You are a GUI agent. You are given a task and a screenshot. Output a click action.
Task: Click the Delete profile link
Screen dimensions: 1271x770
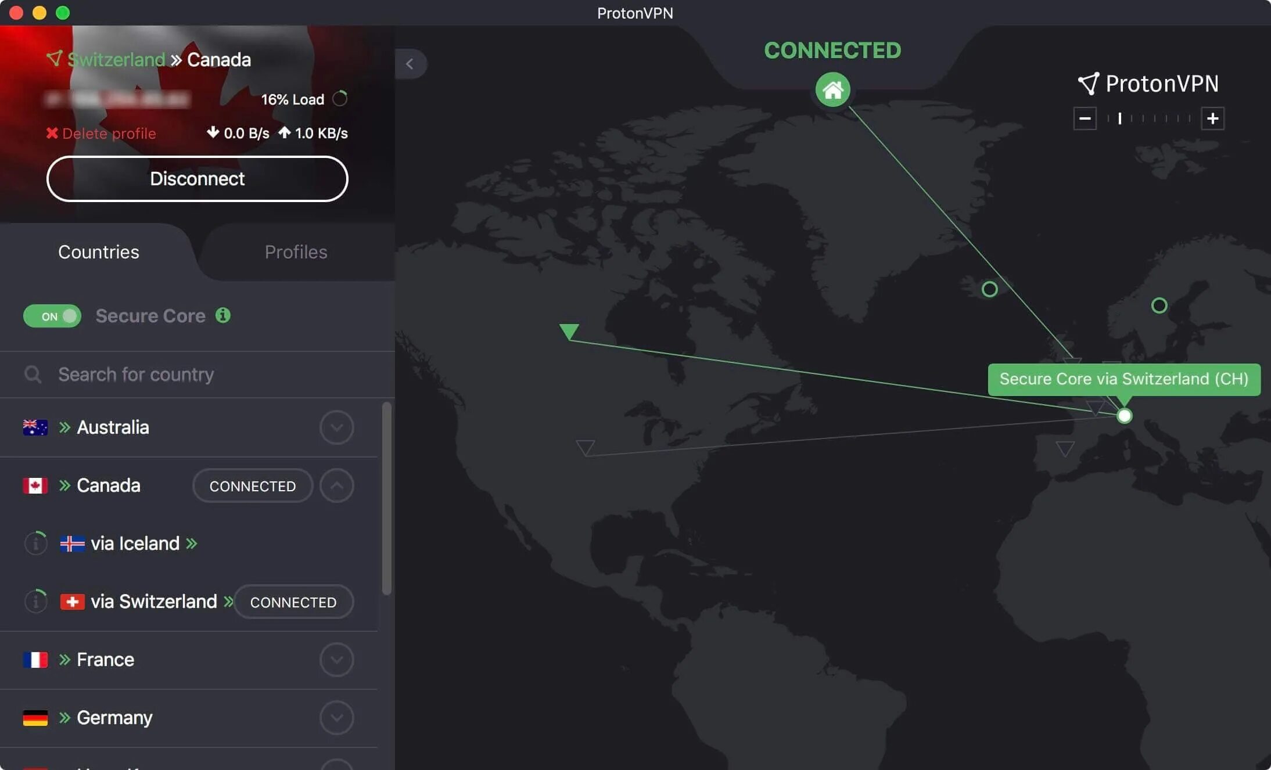coord(100,134)
